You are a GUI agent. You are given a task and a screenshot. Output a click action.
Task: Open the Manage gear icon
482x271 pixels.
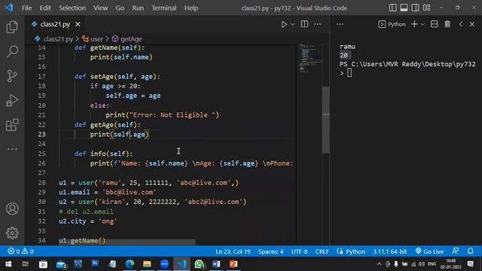coord(12,233)
